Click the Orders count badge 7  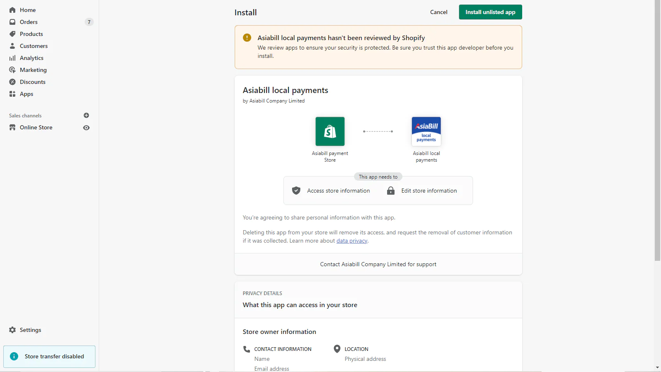tap(89, 22)
